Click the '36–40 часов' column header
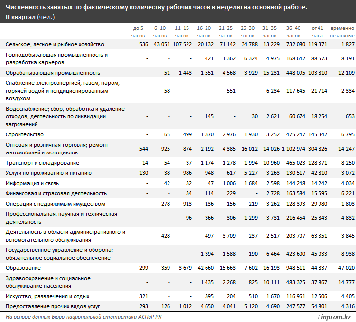This screenshot has width=356, height=322. click(293, 32)
